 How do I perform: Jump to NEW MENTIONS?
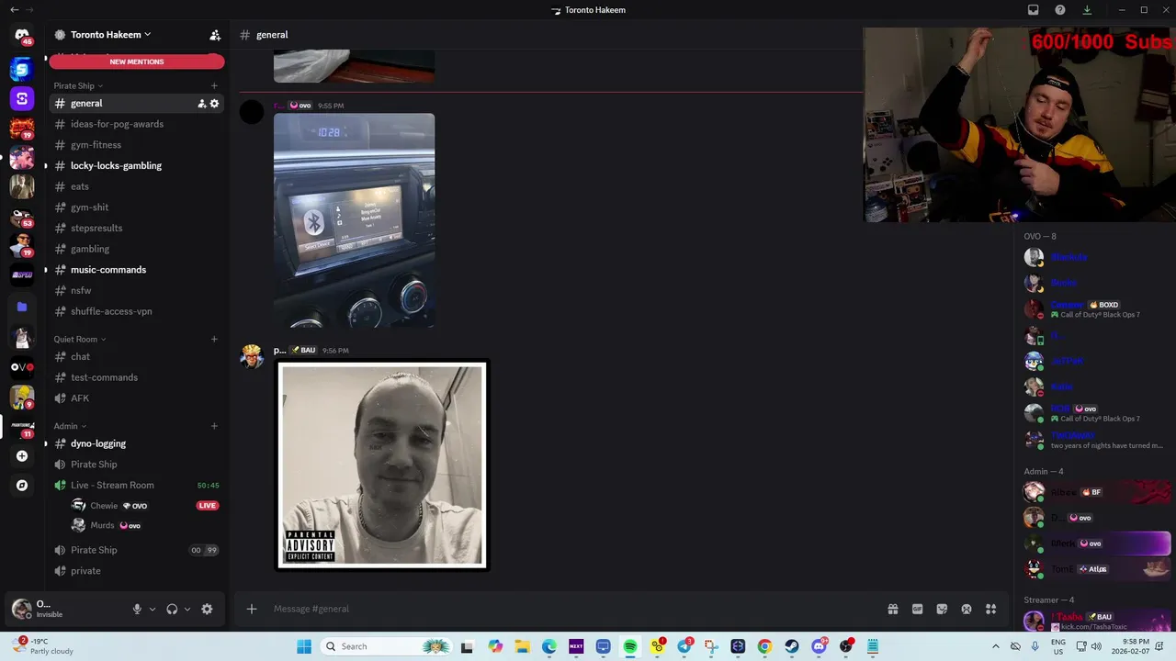pyautogui.click(x=137, y=62)
